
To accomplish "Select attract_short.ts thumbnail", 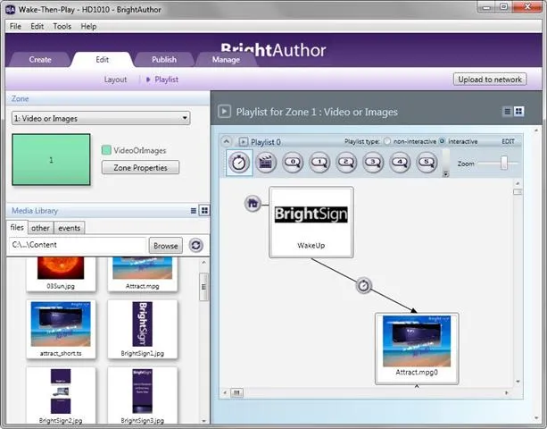I will coord(61,329).
